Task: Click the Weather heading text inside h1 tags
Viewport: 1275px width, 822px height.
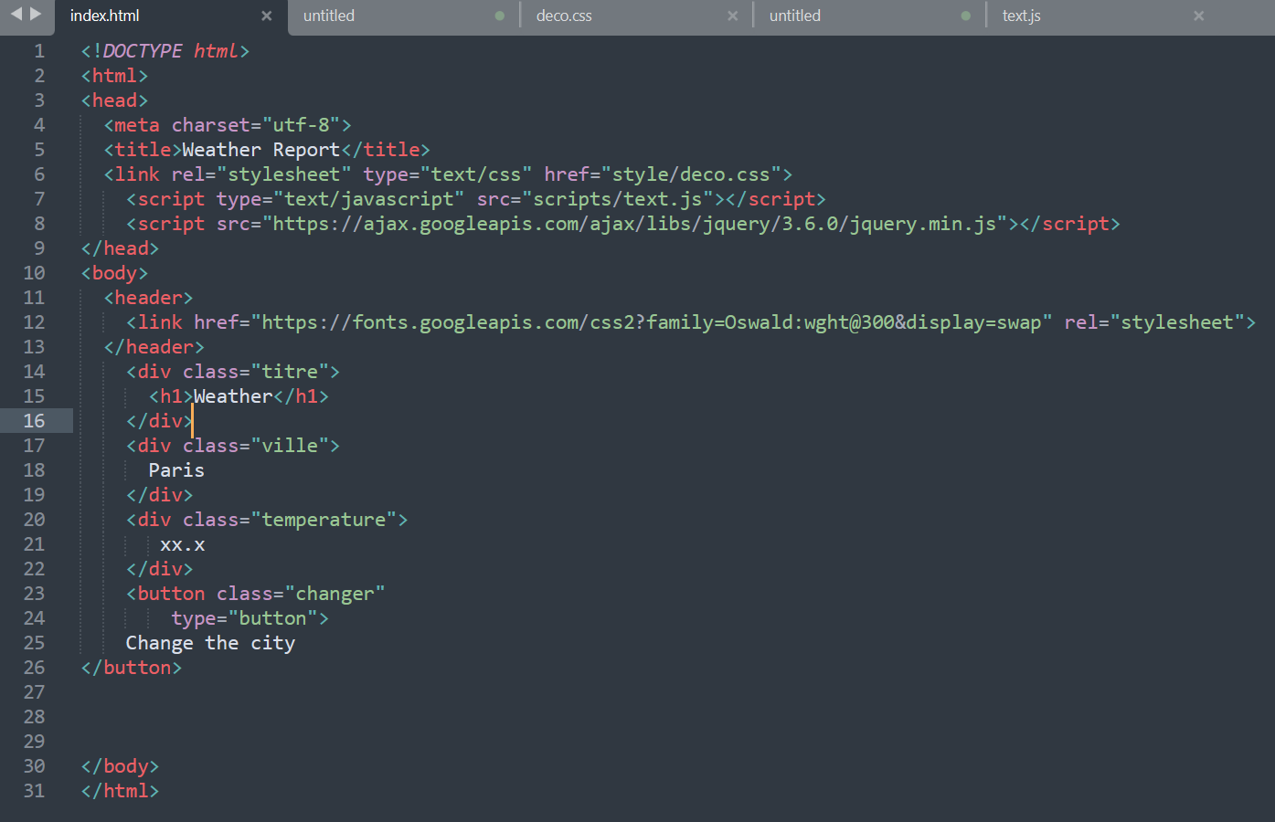Action: [231, 395]
